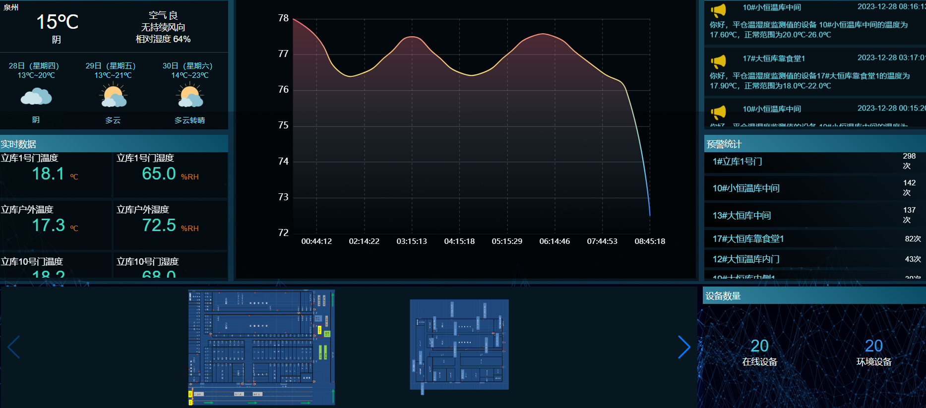Click the 13℃~21℃ temperature range

[113, 75]
